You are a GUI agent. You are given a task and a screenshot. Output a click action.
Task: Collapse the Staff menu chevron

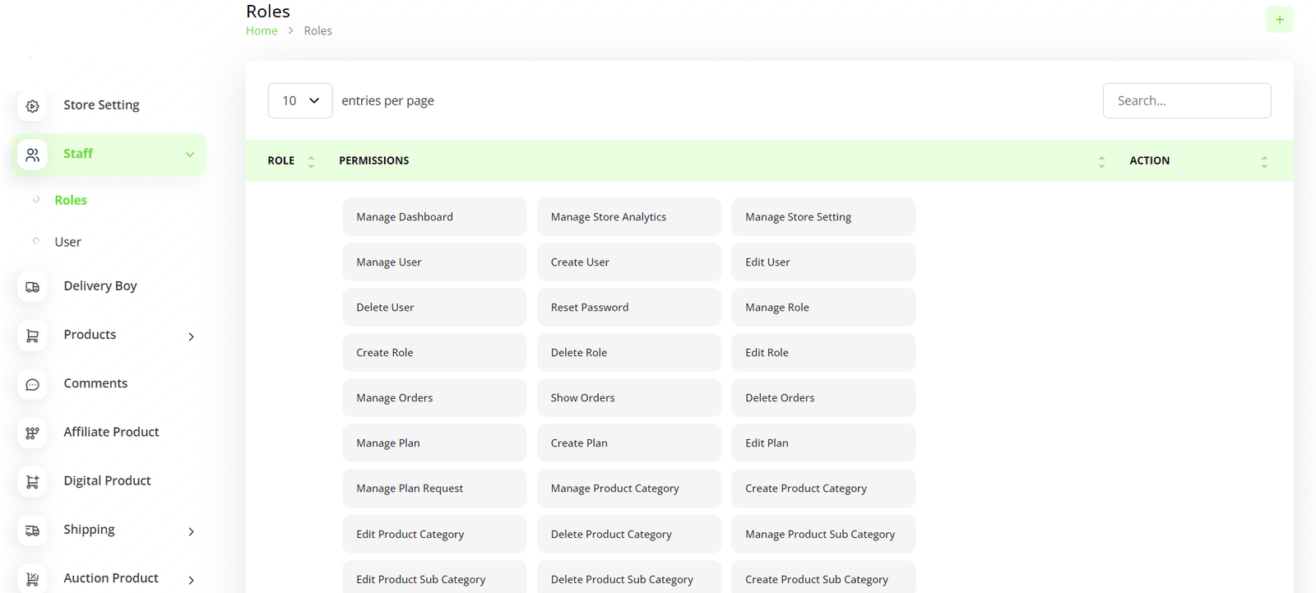pos(190,155)
